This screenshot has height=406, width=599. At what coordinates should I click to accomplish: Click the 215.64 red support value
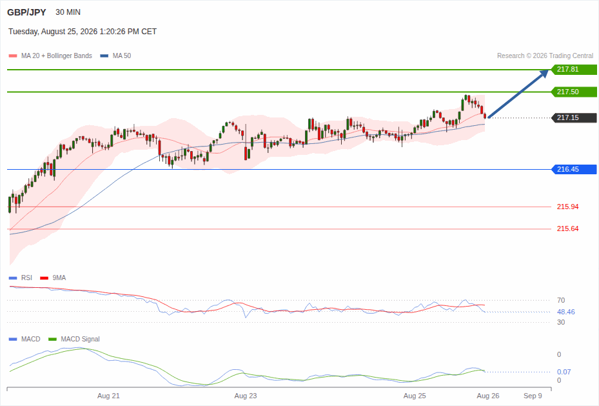[567, 228]
